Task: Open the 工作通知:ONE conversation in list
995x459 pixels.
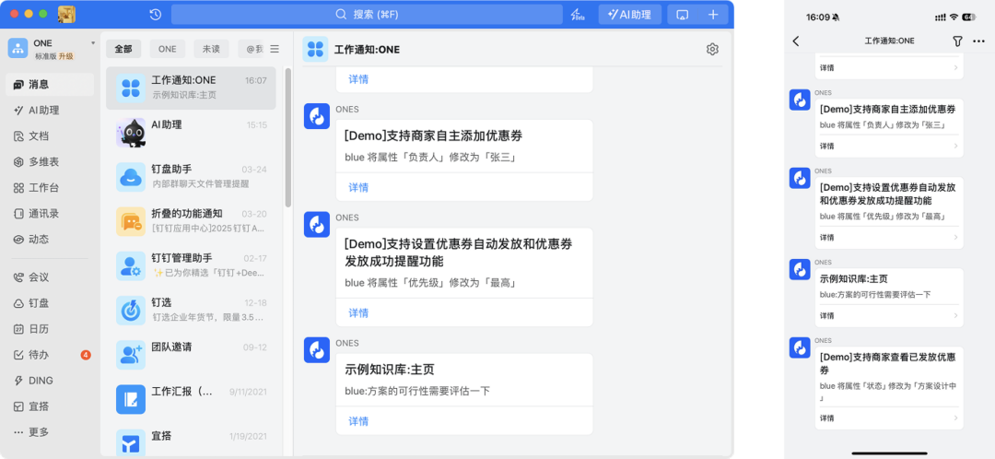Action: click(x=191, y=88)
